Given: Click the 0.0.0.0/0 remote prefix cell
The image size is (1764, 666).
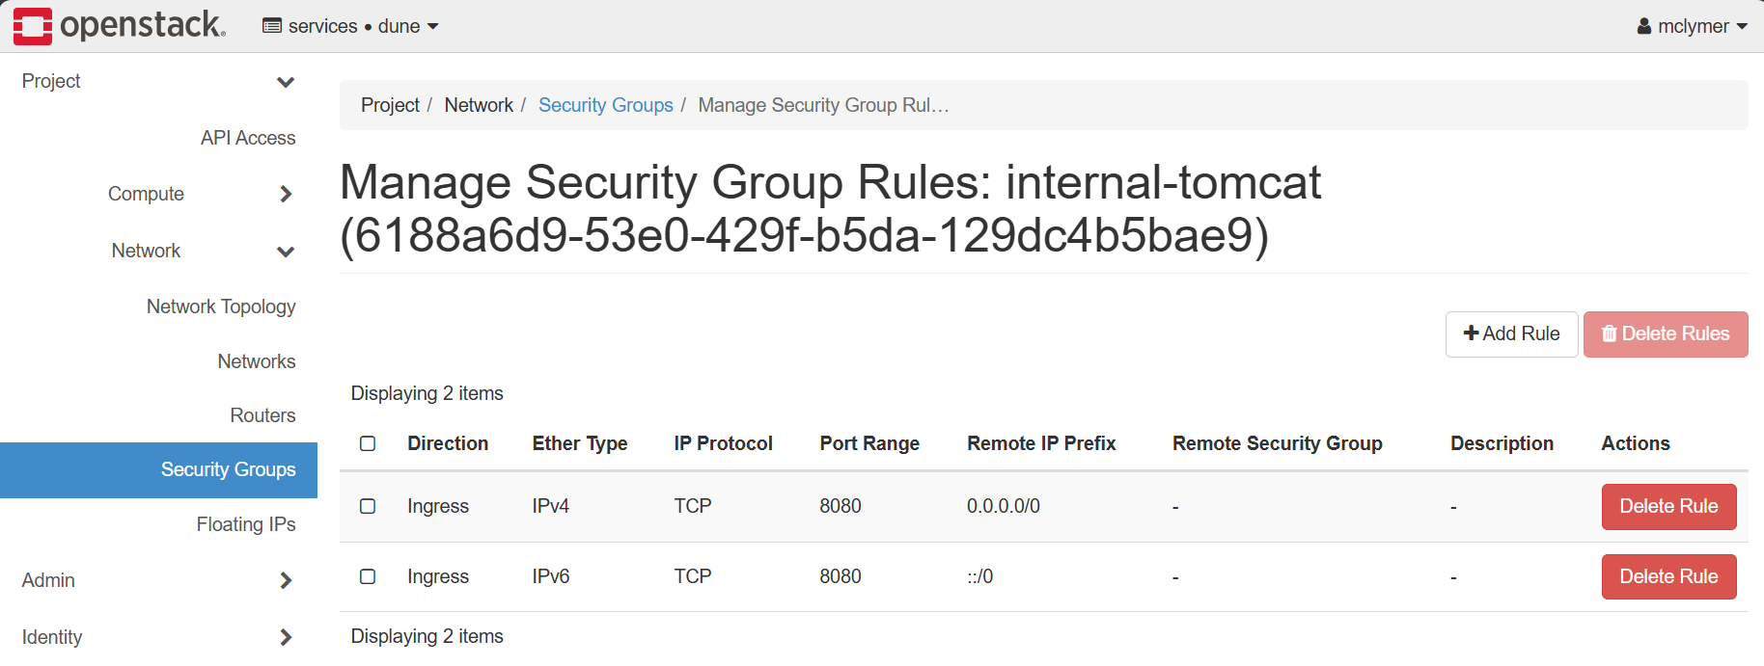Looking at the screenshot, I should tap(1004, 506).
